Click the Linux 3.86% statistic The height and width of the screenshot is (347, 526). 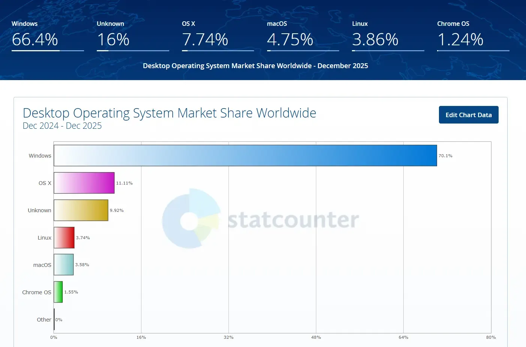375,40
